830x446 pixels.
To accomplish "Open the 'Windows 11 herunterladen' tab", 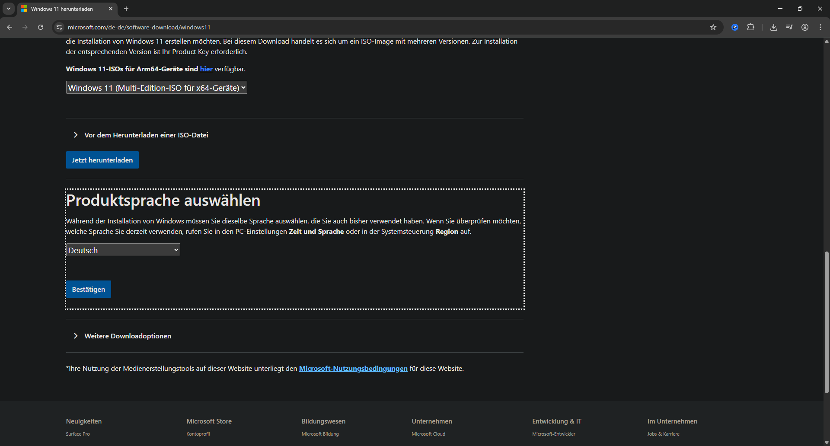I will [63, 9].
